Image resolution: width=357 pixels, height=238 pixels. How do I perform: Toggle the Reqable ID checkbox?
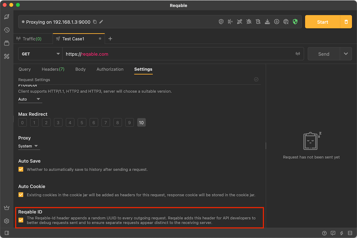pyautogui.click(x=21, y=220)
